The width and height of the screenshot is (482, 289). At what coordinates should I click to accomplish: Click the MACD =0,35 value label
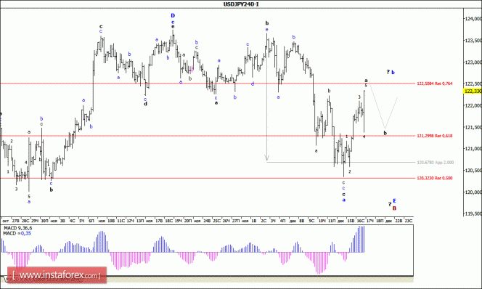click(17, 233)
